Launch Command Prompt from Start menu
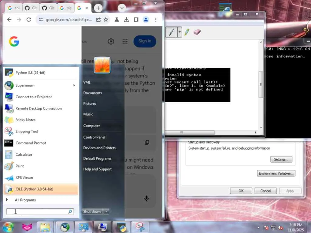Screen dimensions: 311x233 click(x=41, y=143)
